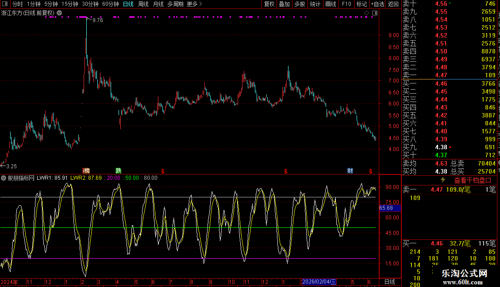Click the 3.25 low price label
Viewport: 500px width, 287px height.
(x=12, y=166)
